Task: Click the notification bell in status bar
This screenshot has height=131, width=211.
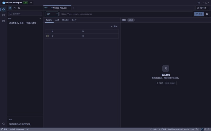Action: click(x=197, y=129)
